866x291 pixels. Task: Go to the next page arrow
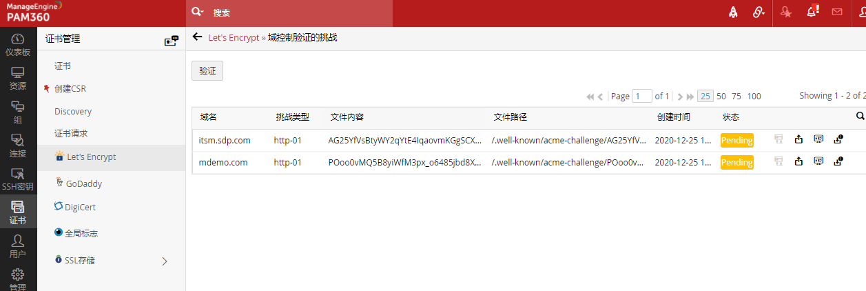point(679,97)
